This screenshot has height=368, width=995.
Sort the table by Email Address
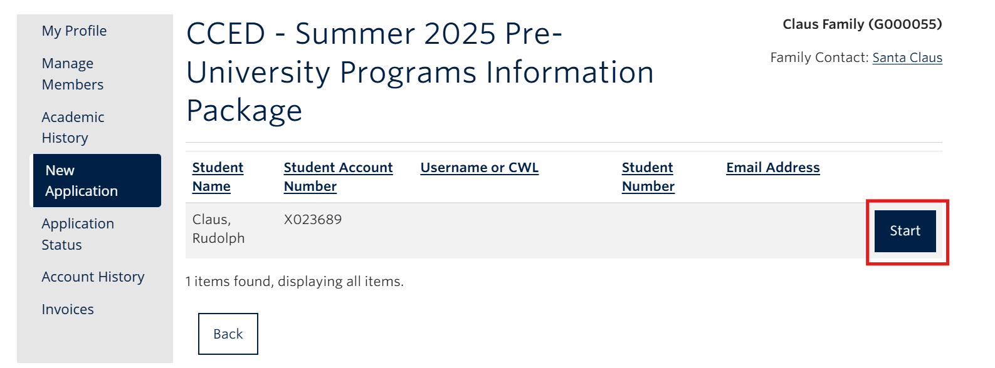[772, 167]
